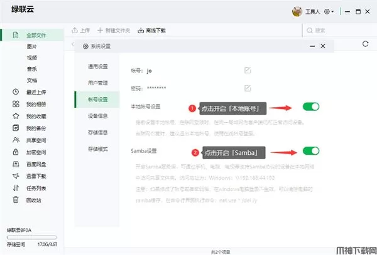
Task: Focus the 搜索 search field
Action: (339, 31)
